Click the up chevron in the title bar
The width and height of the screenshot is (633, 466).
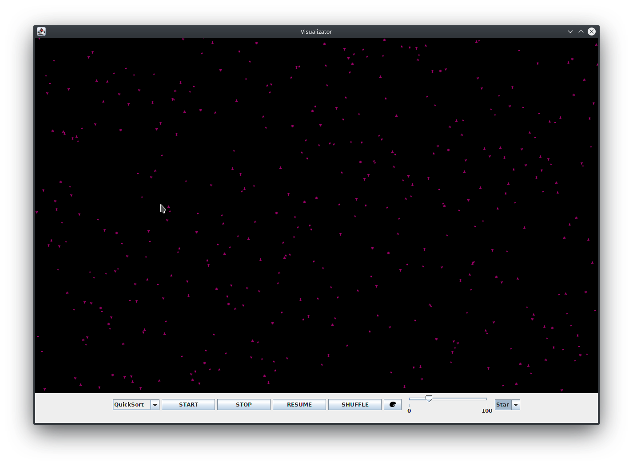click(581, 31)
